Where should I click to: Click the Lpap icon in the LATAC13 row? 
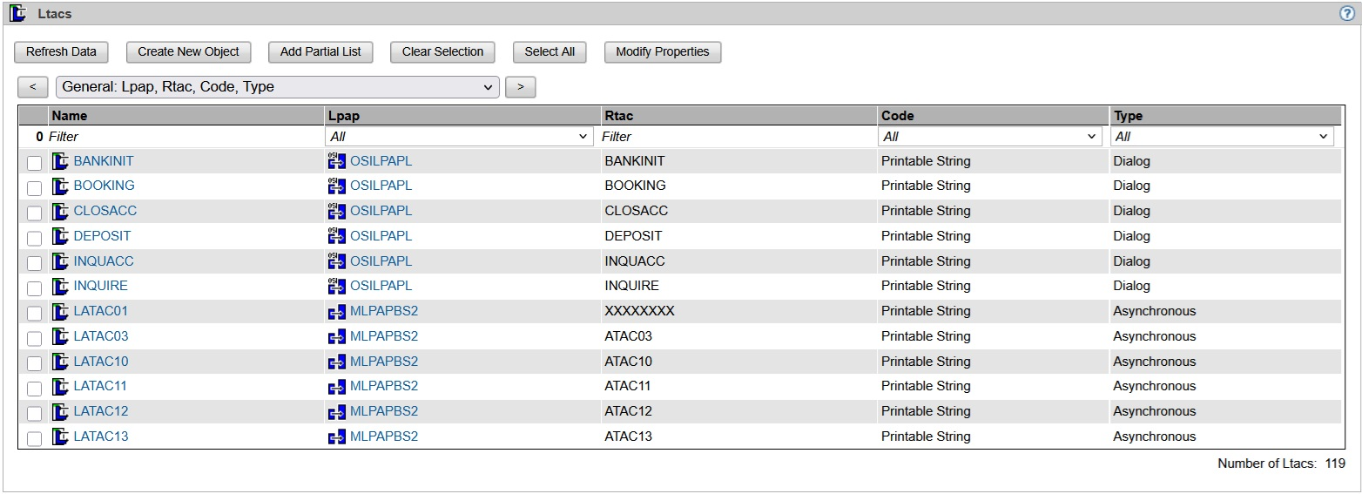336,437
